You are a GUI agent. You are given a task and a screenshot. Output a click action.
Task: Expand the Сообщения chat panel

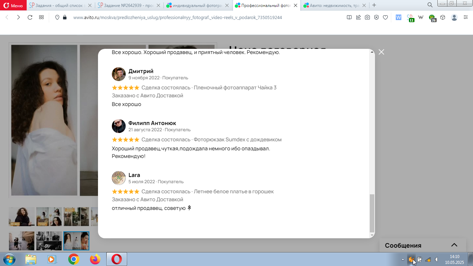(x=454, y=245)
